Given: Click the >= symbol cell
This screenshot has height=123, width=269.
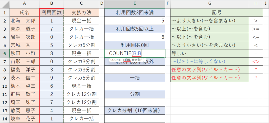Looking at the screenshot, I should click(256, 29).
